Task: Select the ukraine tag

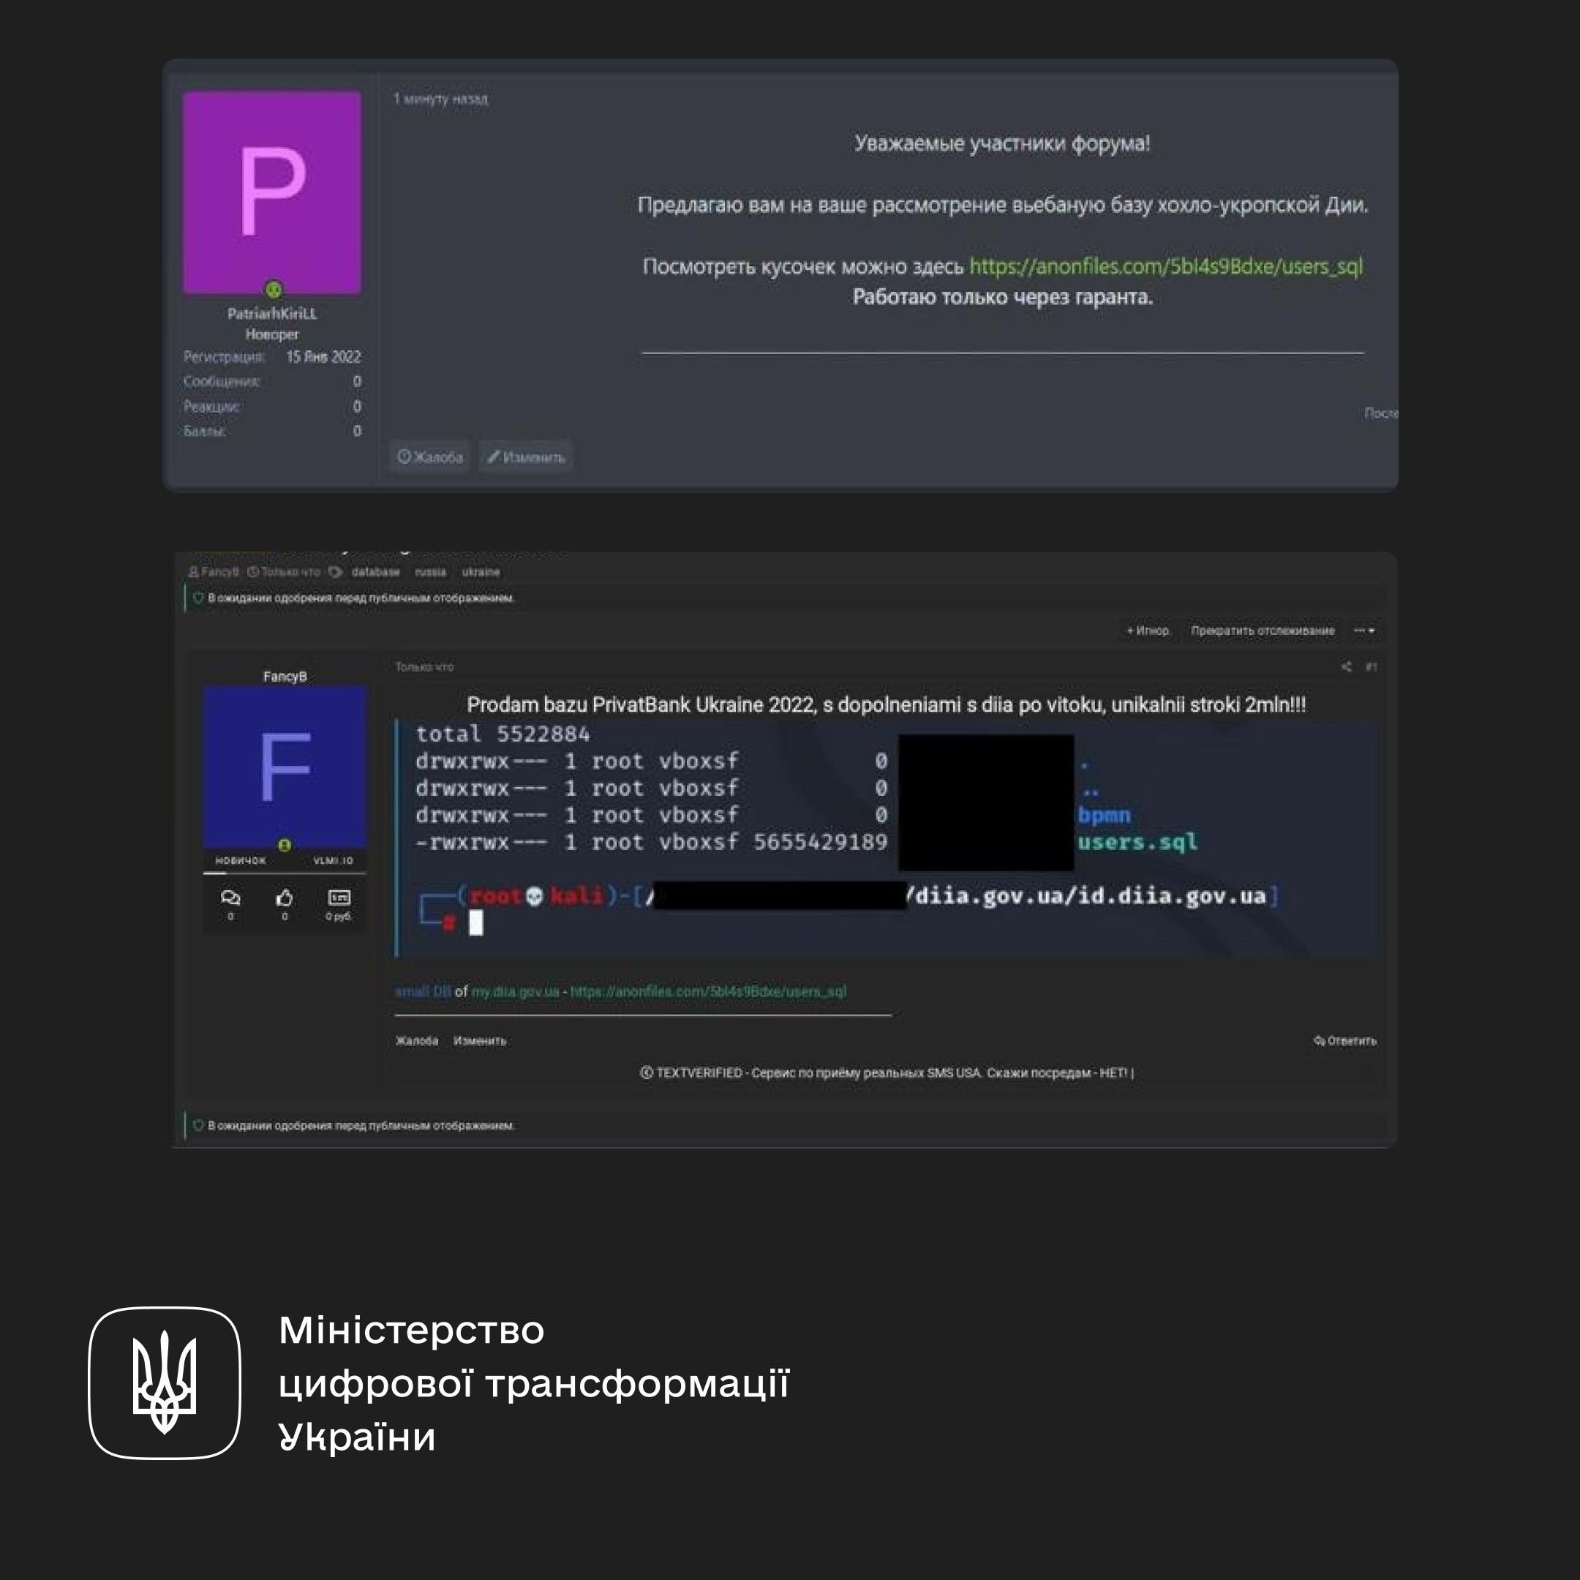Action: [x=480, y=571]
